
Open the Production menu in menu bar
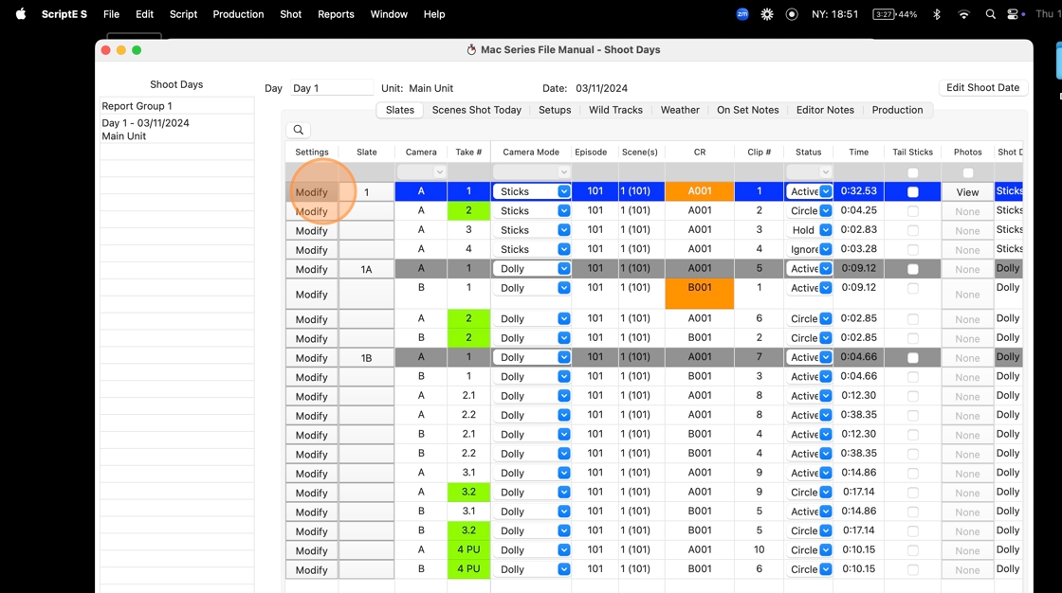point(238,14)
